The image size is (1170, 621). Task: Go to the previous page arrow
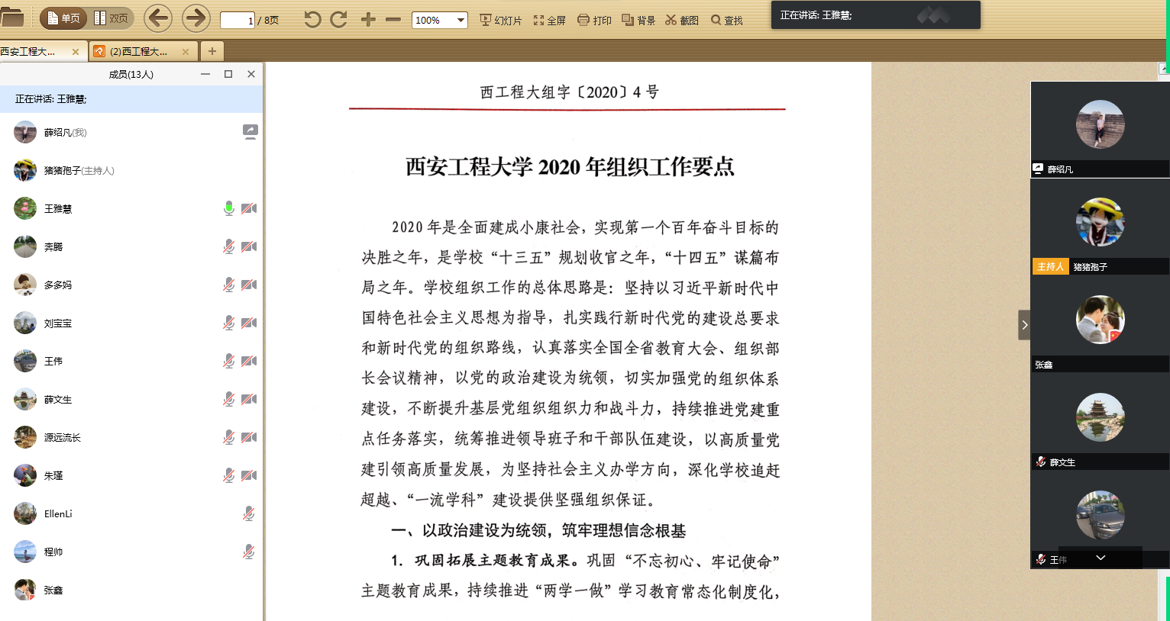(x=158, y=18)
